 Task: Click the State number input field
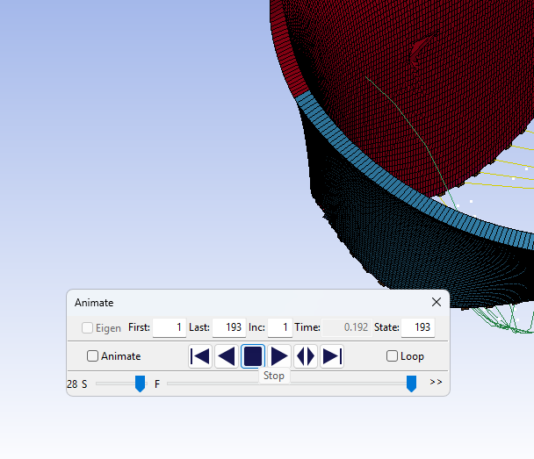(x=418, y=327)
